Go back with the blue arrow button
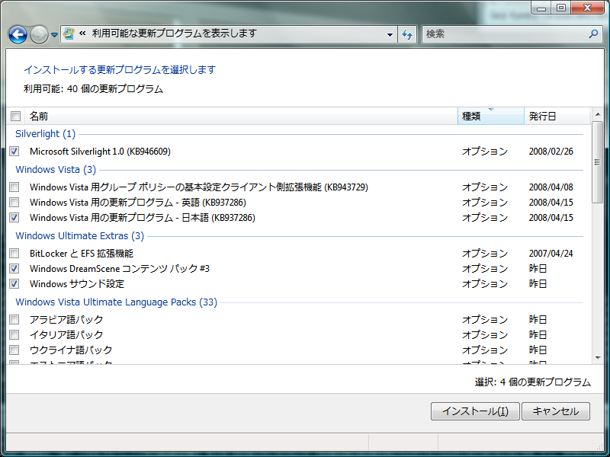 point(18,34)
